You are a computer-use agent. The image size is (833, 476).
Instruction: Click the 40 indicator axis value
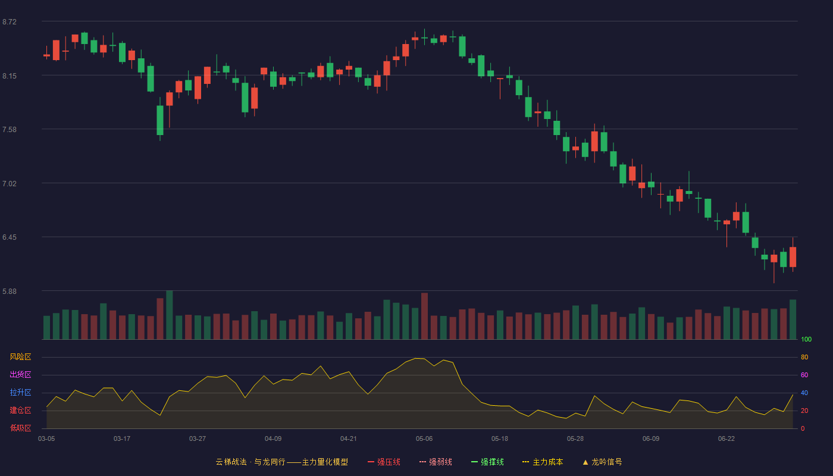[804, 393]
